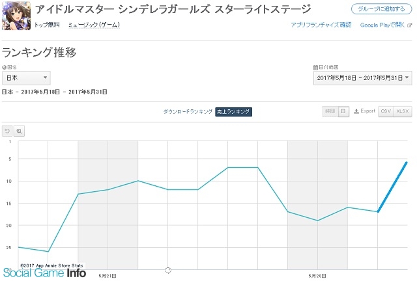
Task: Click the round handle on chart axis
Action: [x=168, y=271]
